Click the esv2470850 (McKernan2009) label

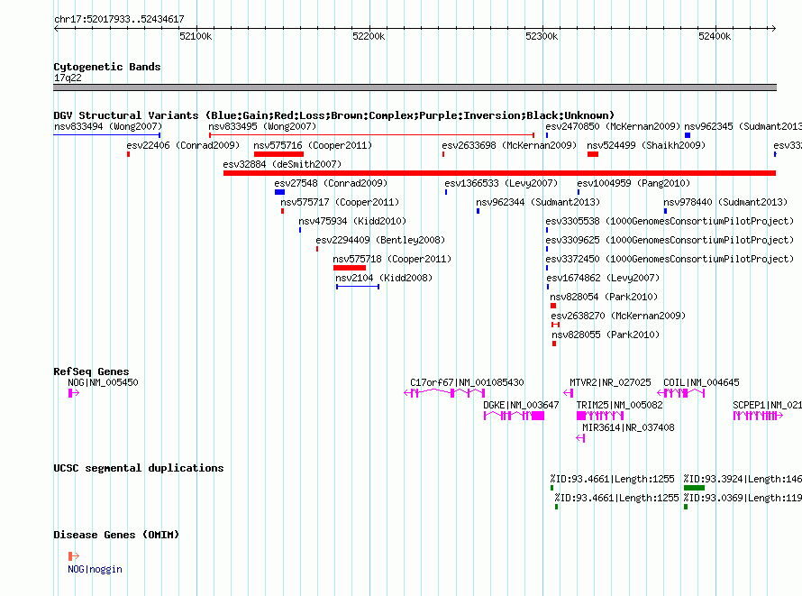(x=613, y=126)
